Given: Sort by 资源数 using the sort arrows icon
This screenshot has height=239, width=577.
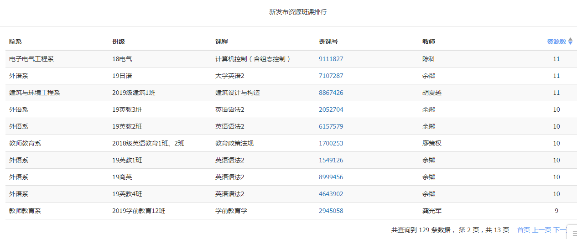Looking at the screenshot, I should point(570,42).
